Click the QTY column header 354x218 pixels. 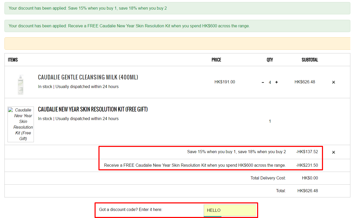coord(270,60)
